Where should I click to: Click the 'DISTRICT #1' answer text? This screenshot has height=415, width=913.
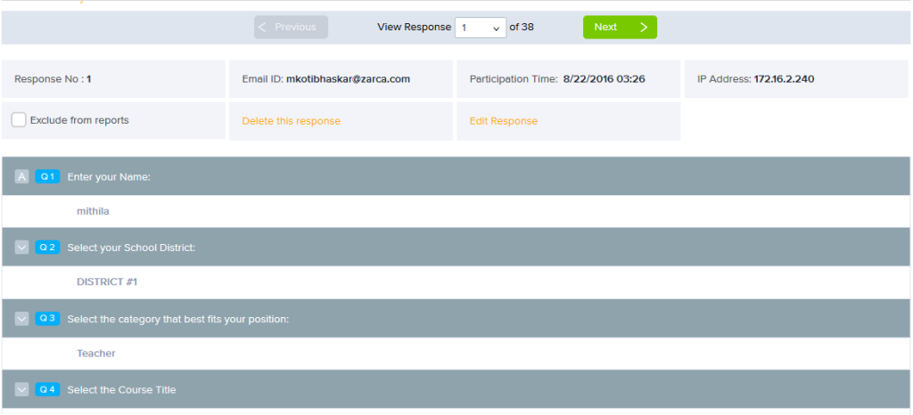(x=107, y=282)
